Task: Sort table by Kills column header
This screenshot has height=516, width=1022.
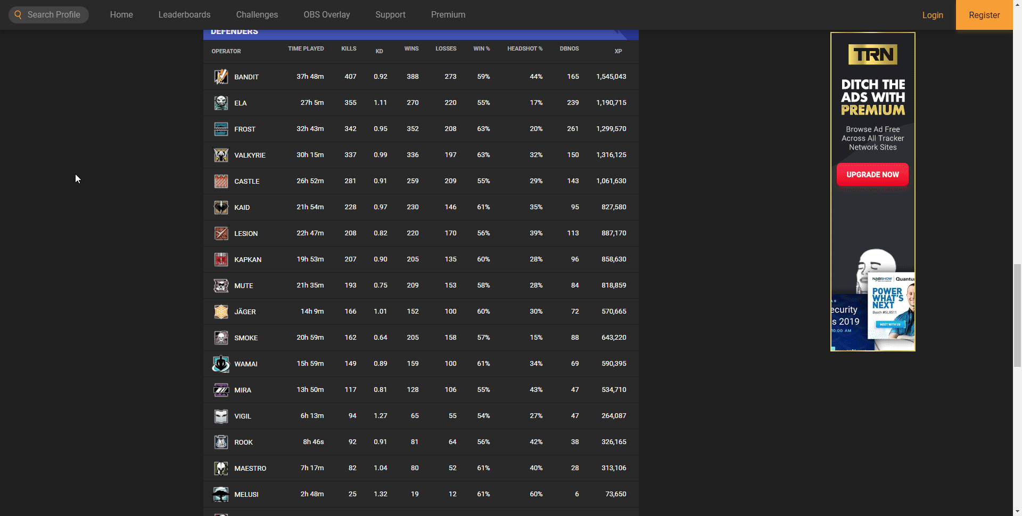Action: point(349,48)
